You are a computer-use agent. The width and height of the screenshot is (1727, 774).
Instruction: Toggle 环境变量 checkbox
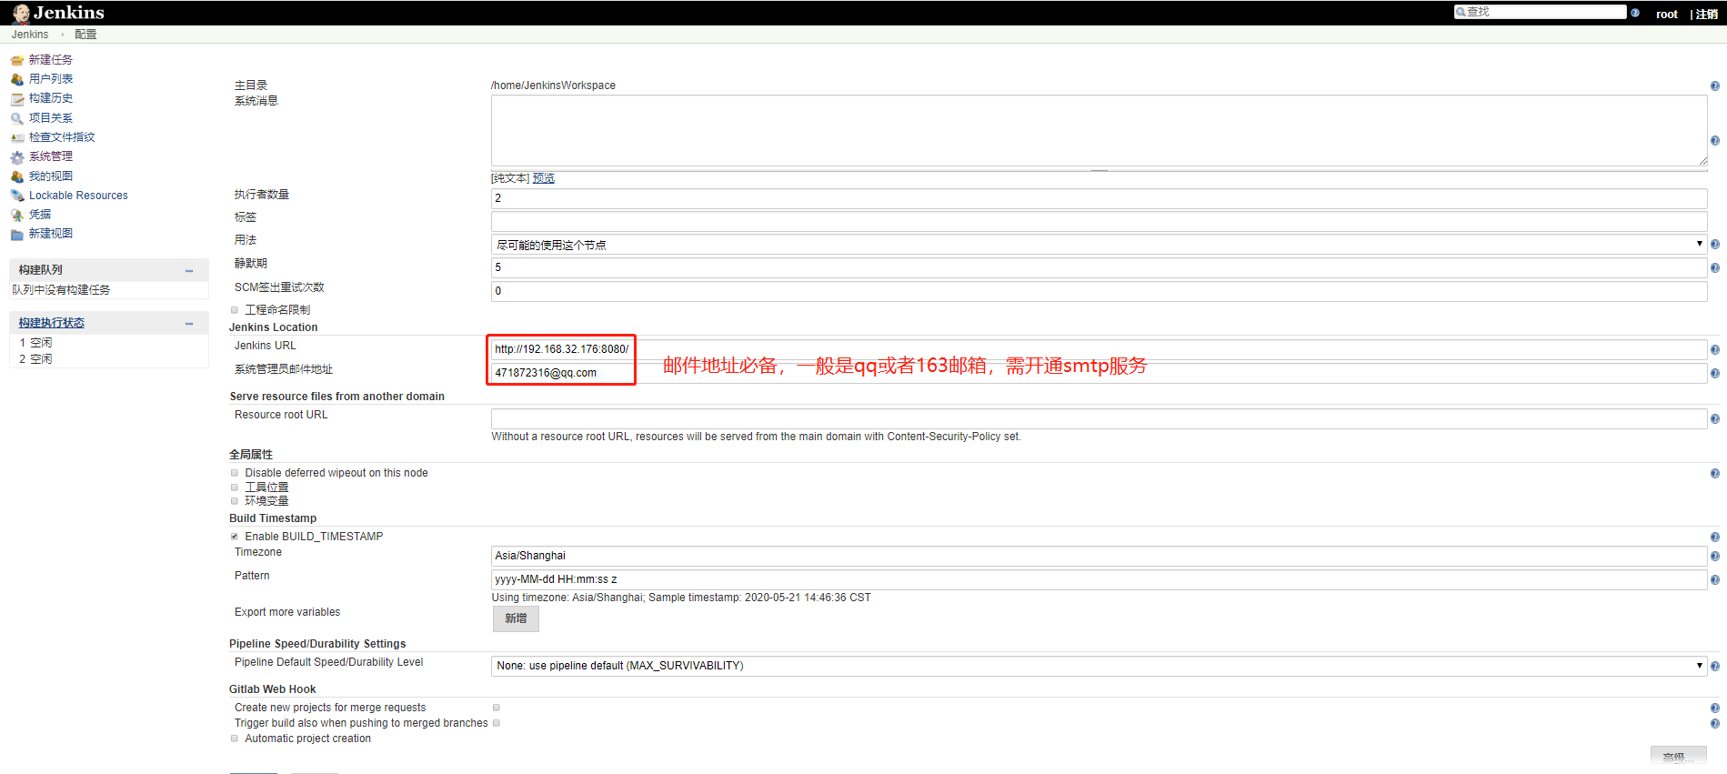tap(235, 501)
